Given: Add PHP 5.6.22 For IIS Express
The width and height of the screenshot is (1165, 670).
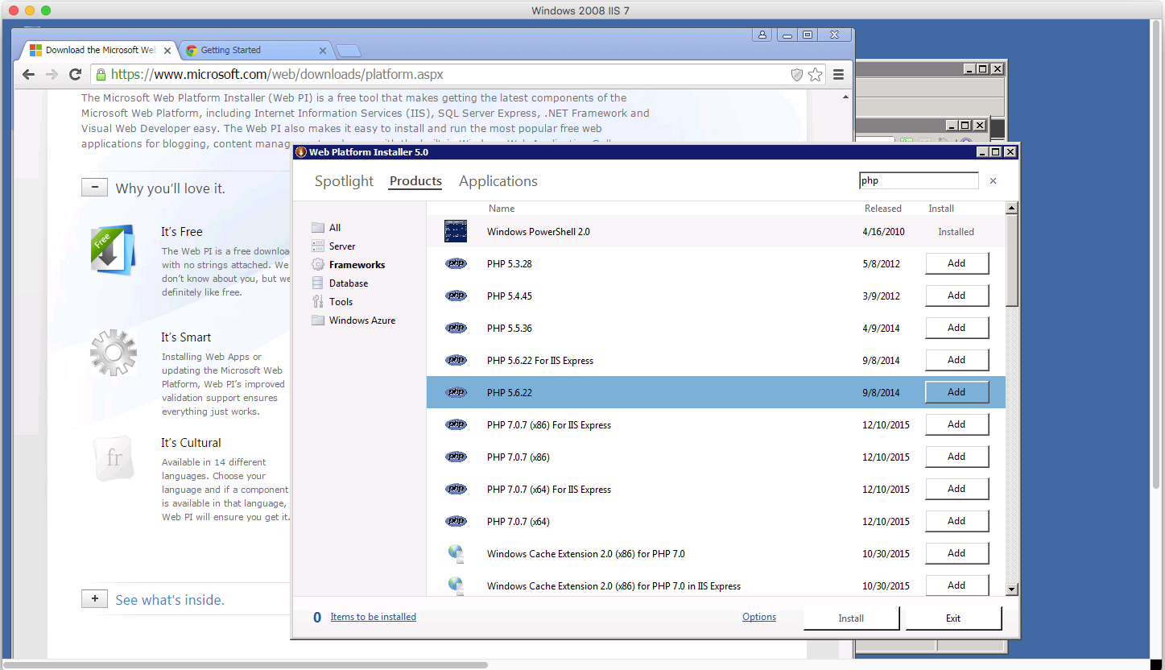Looking at the screenshot, I should click(x=956, y=360).
